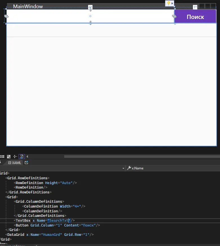Click the DataGrid header row in designer
Screen dimensions: 220x246
tap(111, 30)
